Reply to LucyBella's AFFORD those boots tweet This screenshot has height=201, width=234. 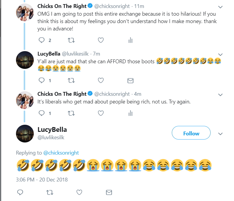click(42, 80)
